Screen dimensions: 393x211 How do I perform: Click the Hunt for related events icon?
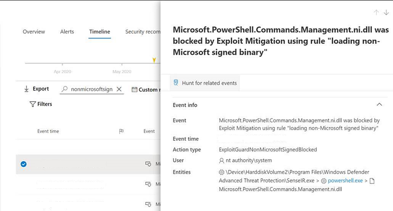coord(176,83)
